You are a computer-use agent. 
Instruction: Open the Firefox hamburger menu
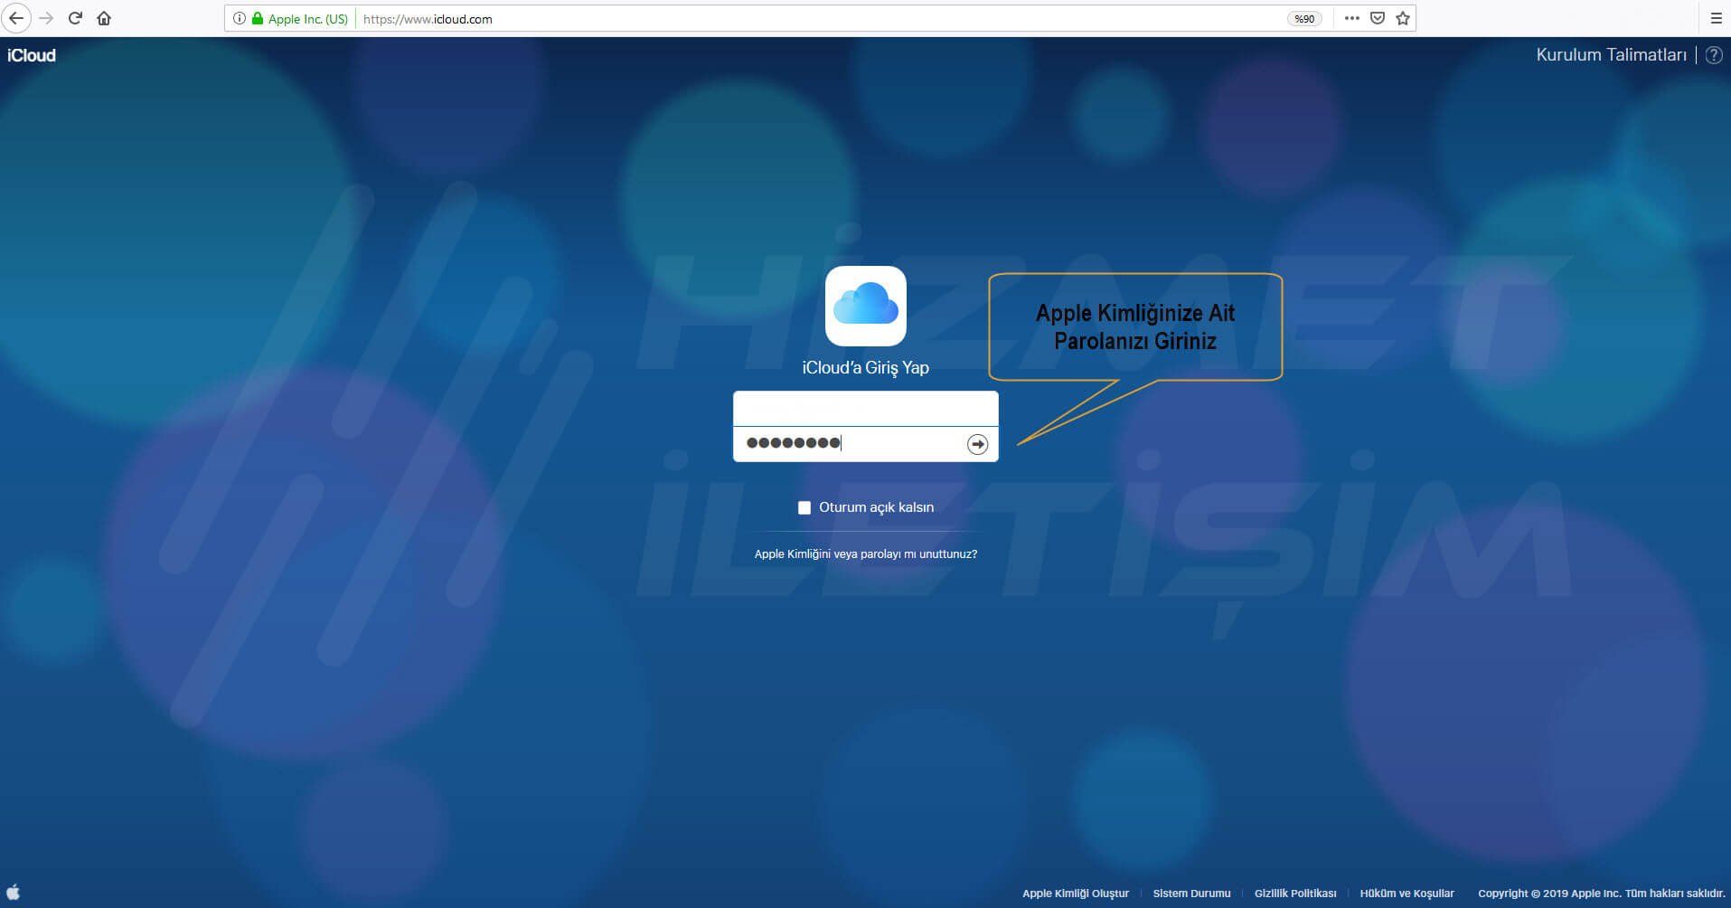point(1716,18)
